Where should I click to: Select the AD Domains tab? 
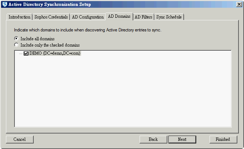pos(119,16)
